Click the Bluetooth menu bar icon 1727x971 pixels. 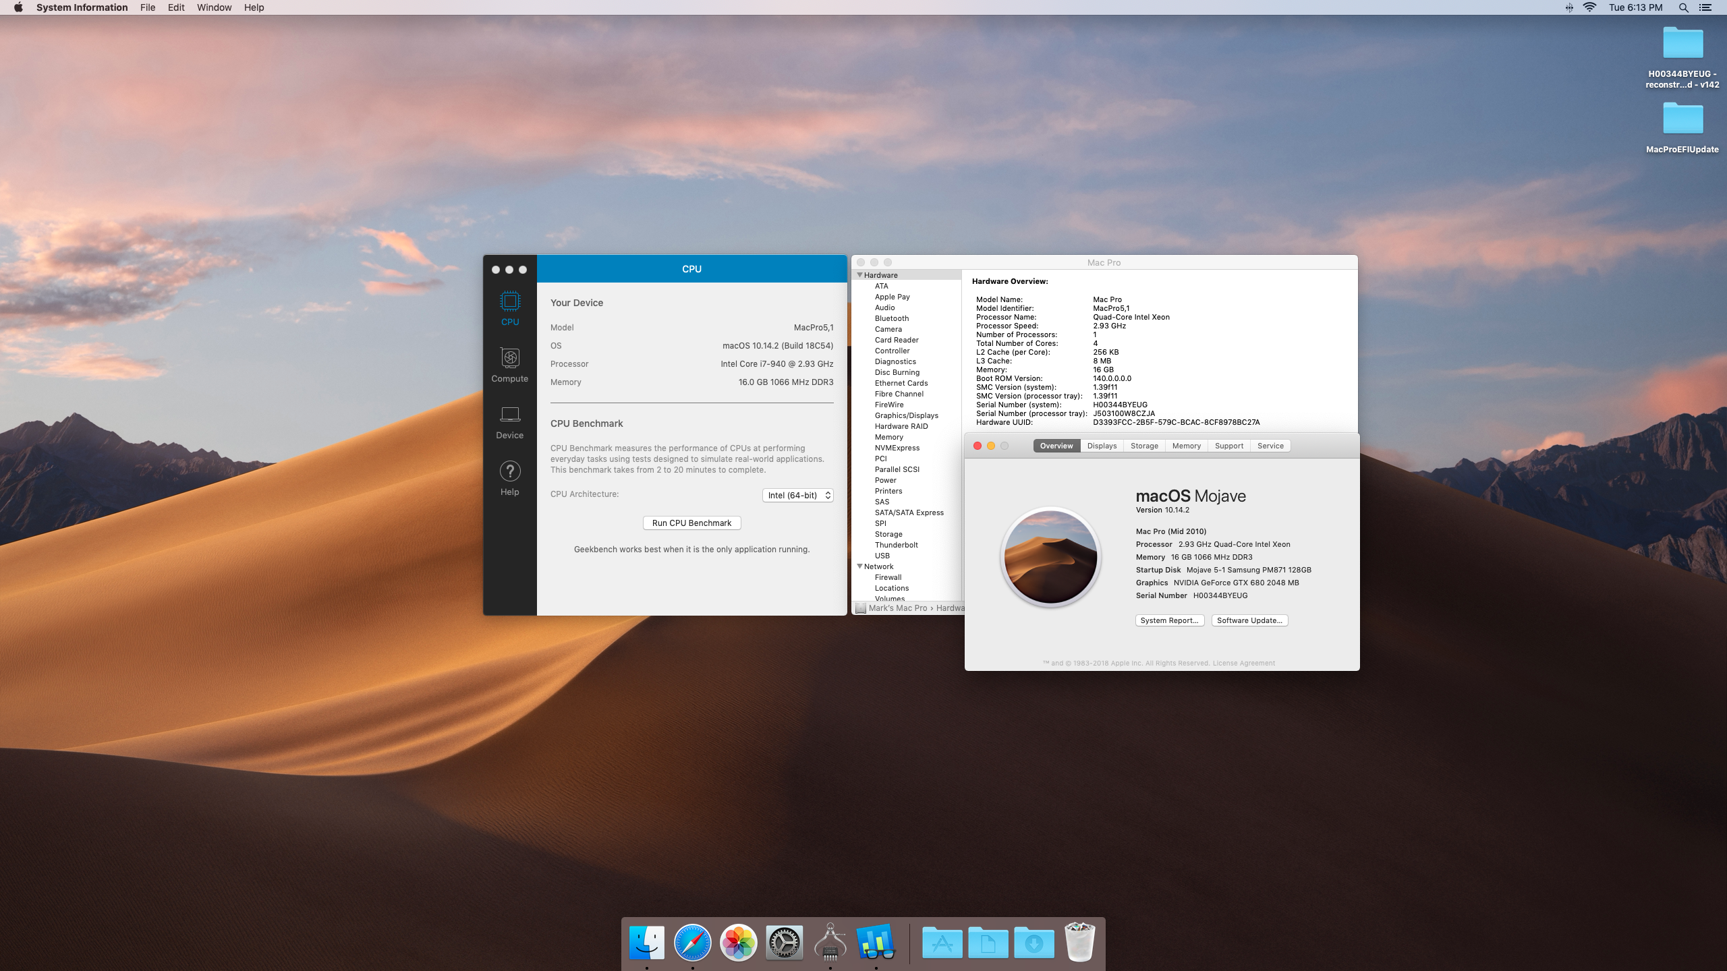(1569, 7)
